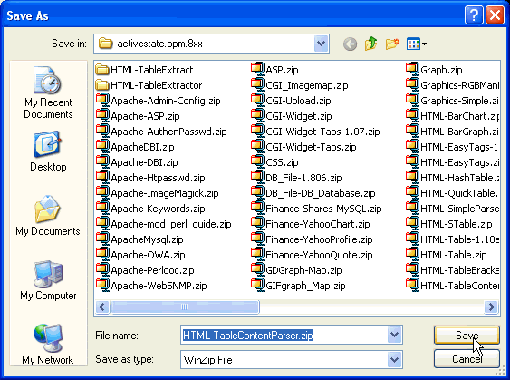This screenshot has width=510, height=380.
Task: Select the Apache-ASP.zip file
Action: (138, 116)
